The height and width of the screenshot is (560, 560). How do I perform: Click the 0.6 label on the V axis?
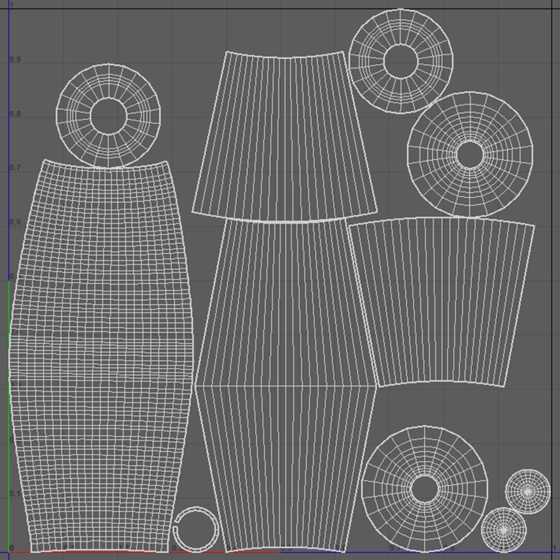(x=15, y=222)
